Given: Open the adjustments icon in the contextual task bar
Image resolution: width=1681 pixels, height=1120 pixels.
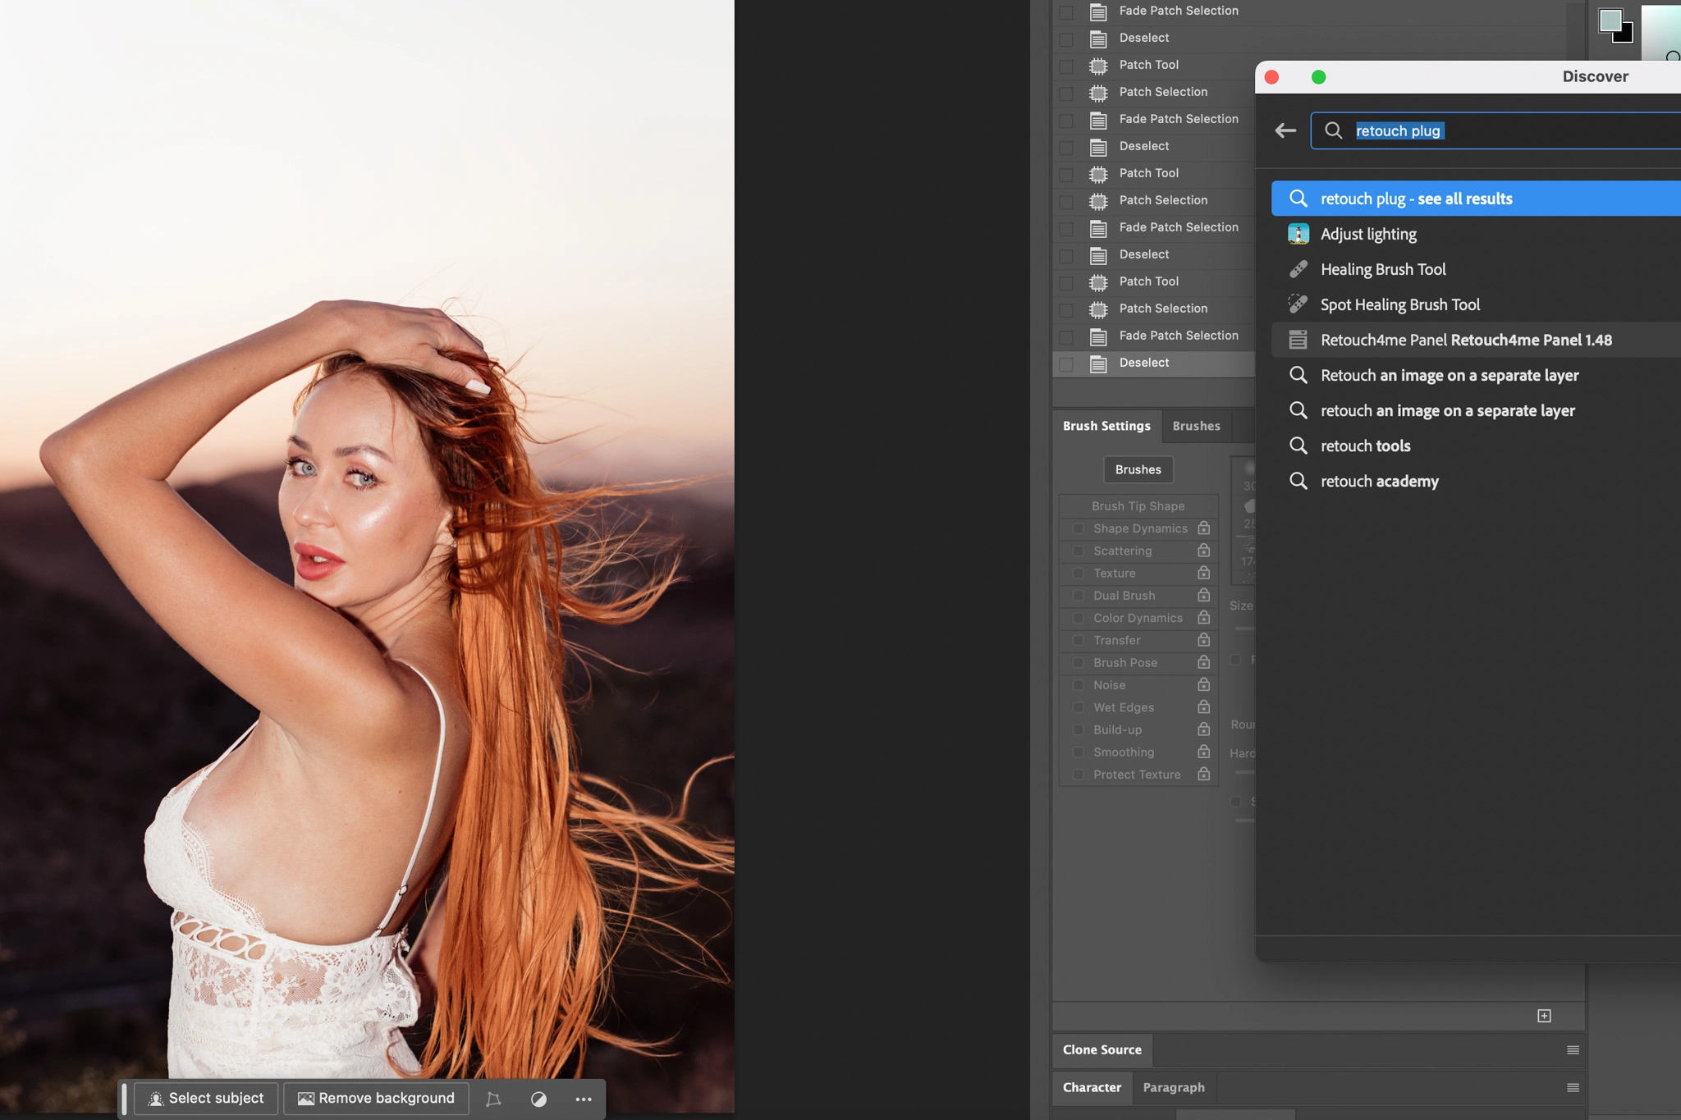Looking at the screenshot, I should pyautogui.click(x=538, y=1099).
